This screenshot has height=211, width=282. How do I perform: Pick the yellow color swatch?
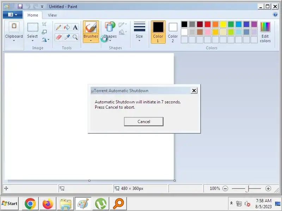point(223,24)
